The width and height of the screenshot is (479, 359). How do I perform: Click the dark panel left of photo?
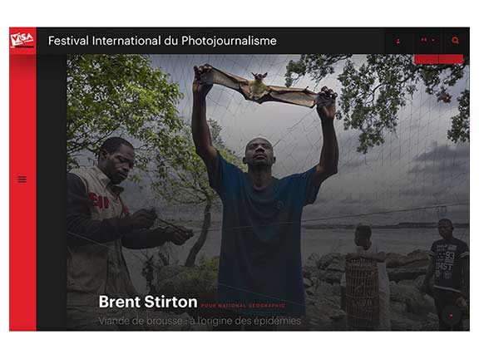point(52,192)
